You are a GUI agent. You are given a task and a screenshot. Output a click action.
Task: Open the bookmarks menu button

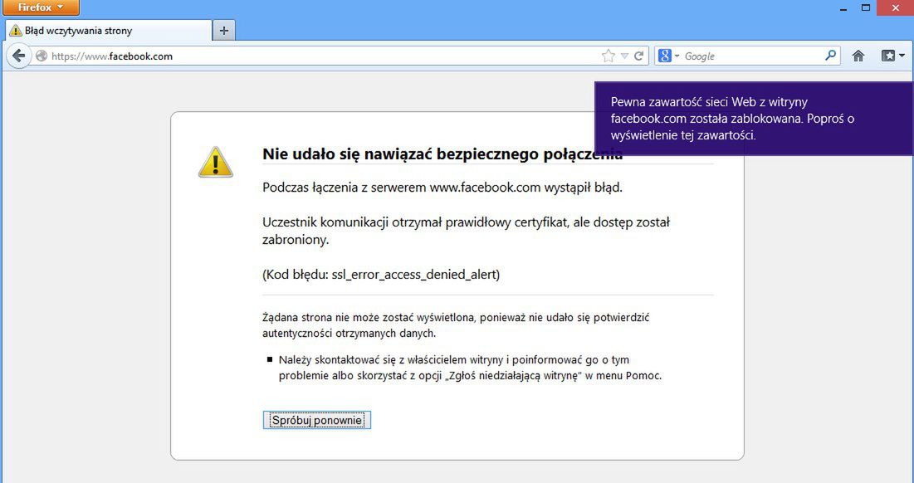[892, 56]
